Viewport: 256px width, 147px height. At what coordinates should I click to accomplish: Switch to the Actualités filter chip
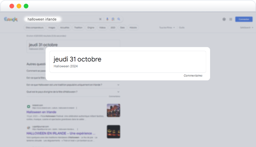coord(65,28)
